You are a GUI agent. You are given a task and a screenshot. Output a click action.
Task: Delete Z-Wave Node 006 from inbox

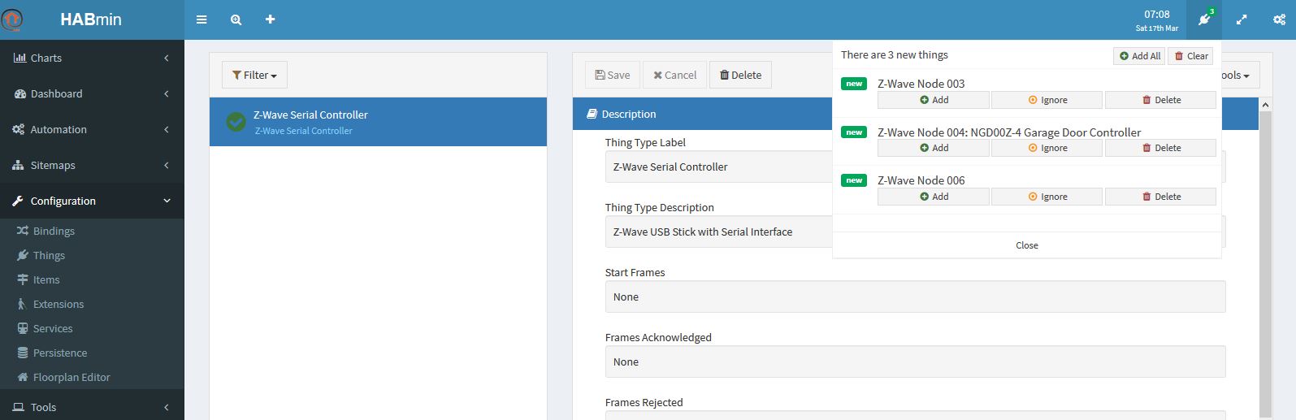[x=1160, y=197]
